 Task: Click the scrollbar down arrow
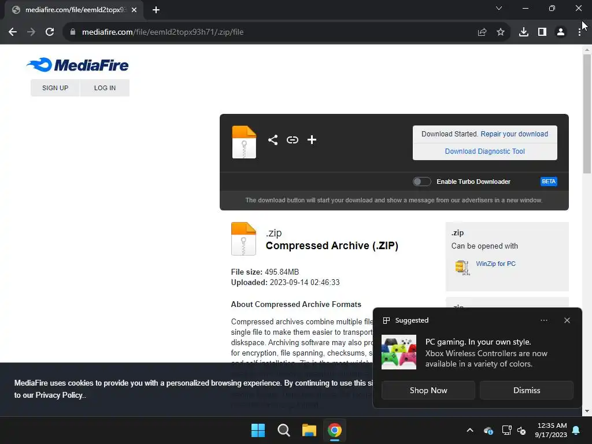coord(587,411)
